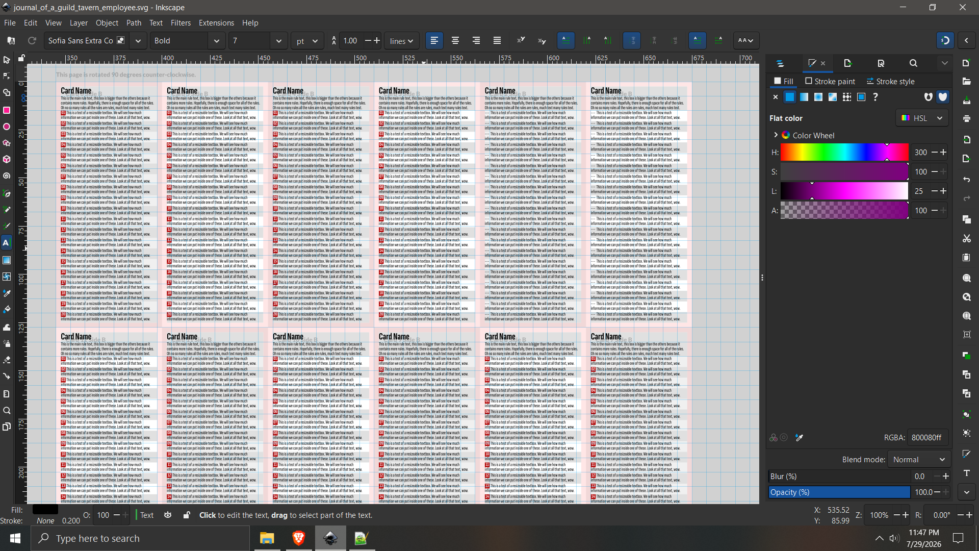Viewport: 979px width, 551px height.
Task: Set fill to flat color
Action: click(790, 97)
